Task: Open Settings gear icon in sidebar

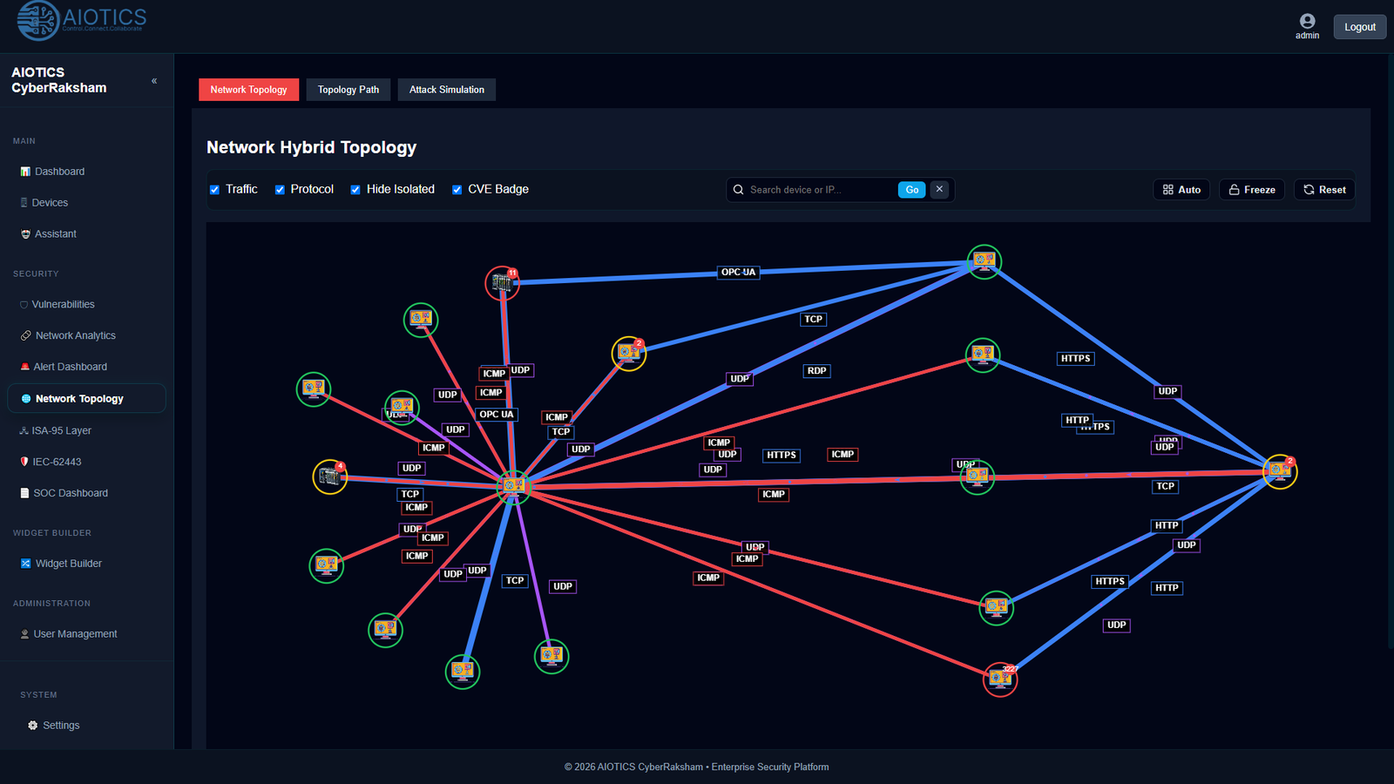Action: click(33, 726)
